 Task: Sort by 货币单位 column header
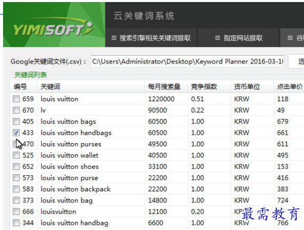coord(252,86)
